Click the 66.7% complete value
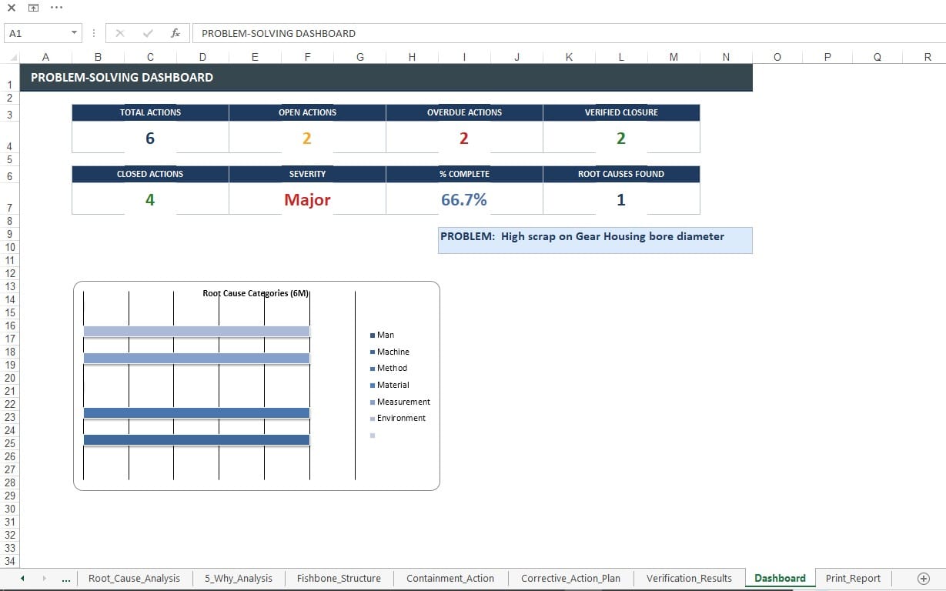Image resolution: width=946 pixels, height=591 pixels. pos(464,199)
